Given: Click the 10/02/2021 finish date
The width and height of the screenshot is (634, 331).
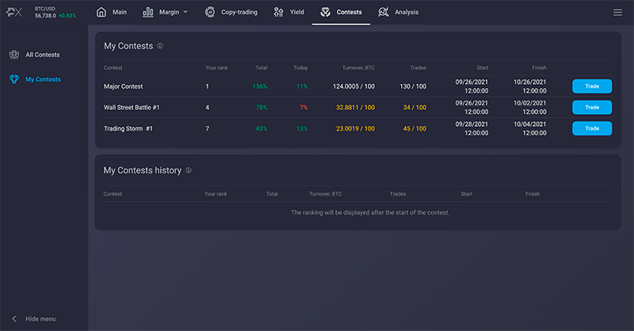Looking at the screenshot, I should 530,103.
